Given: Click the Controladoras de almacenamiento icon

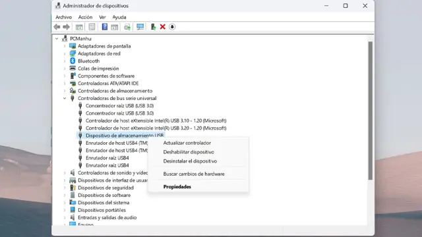Looking at the screenshot, I should coord(73,91).
